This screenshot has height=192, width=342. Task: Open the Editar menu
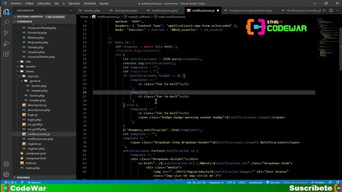click(x=29, y=4)
